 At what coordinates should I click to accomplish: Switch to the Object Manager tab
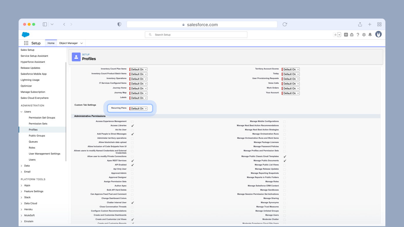69,43
